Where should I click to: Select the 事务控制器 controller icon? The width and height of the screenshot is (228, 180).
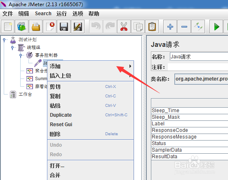click(x=29, y=55)
